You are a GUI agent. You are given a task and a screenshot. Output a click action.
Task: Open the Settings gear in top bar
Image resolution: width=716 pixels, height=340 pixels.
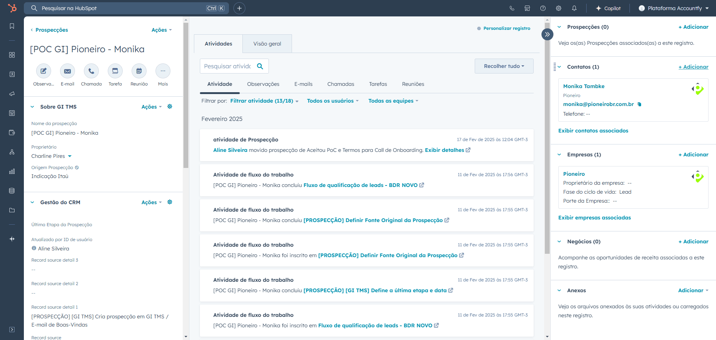pos(559,8)
